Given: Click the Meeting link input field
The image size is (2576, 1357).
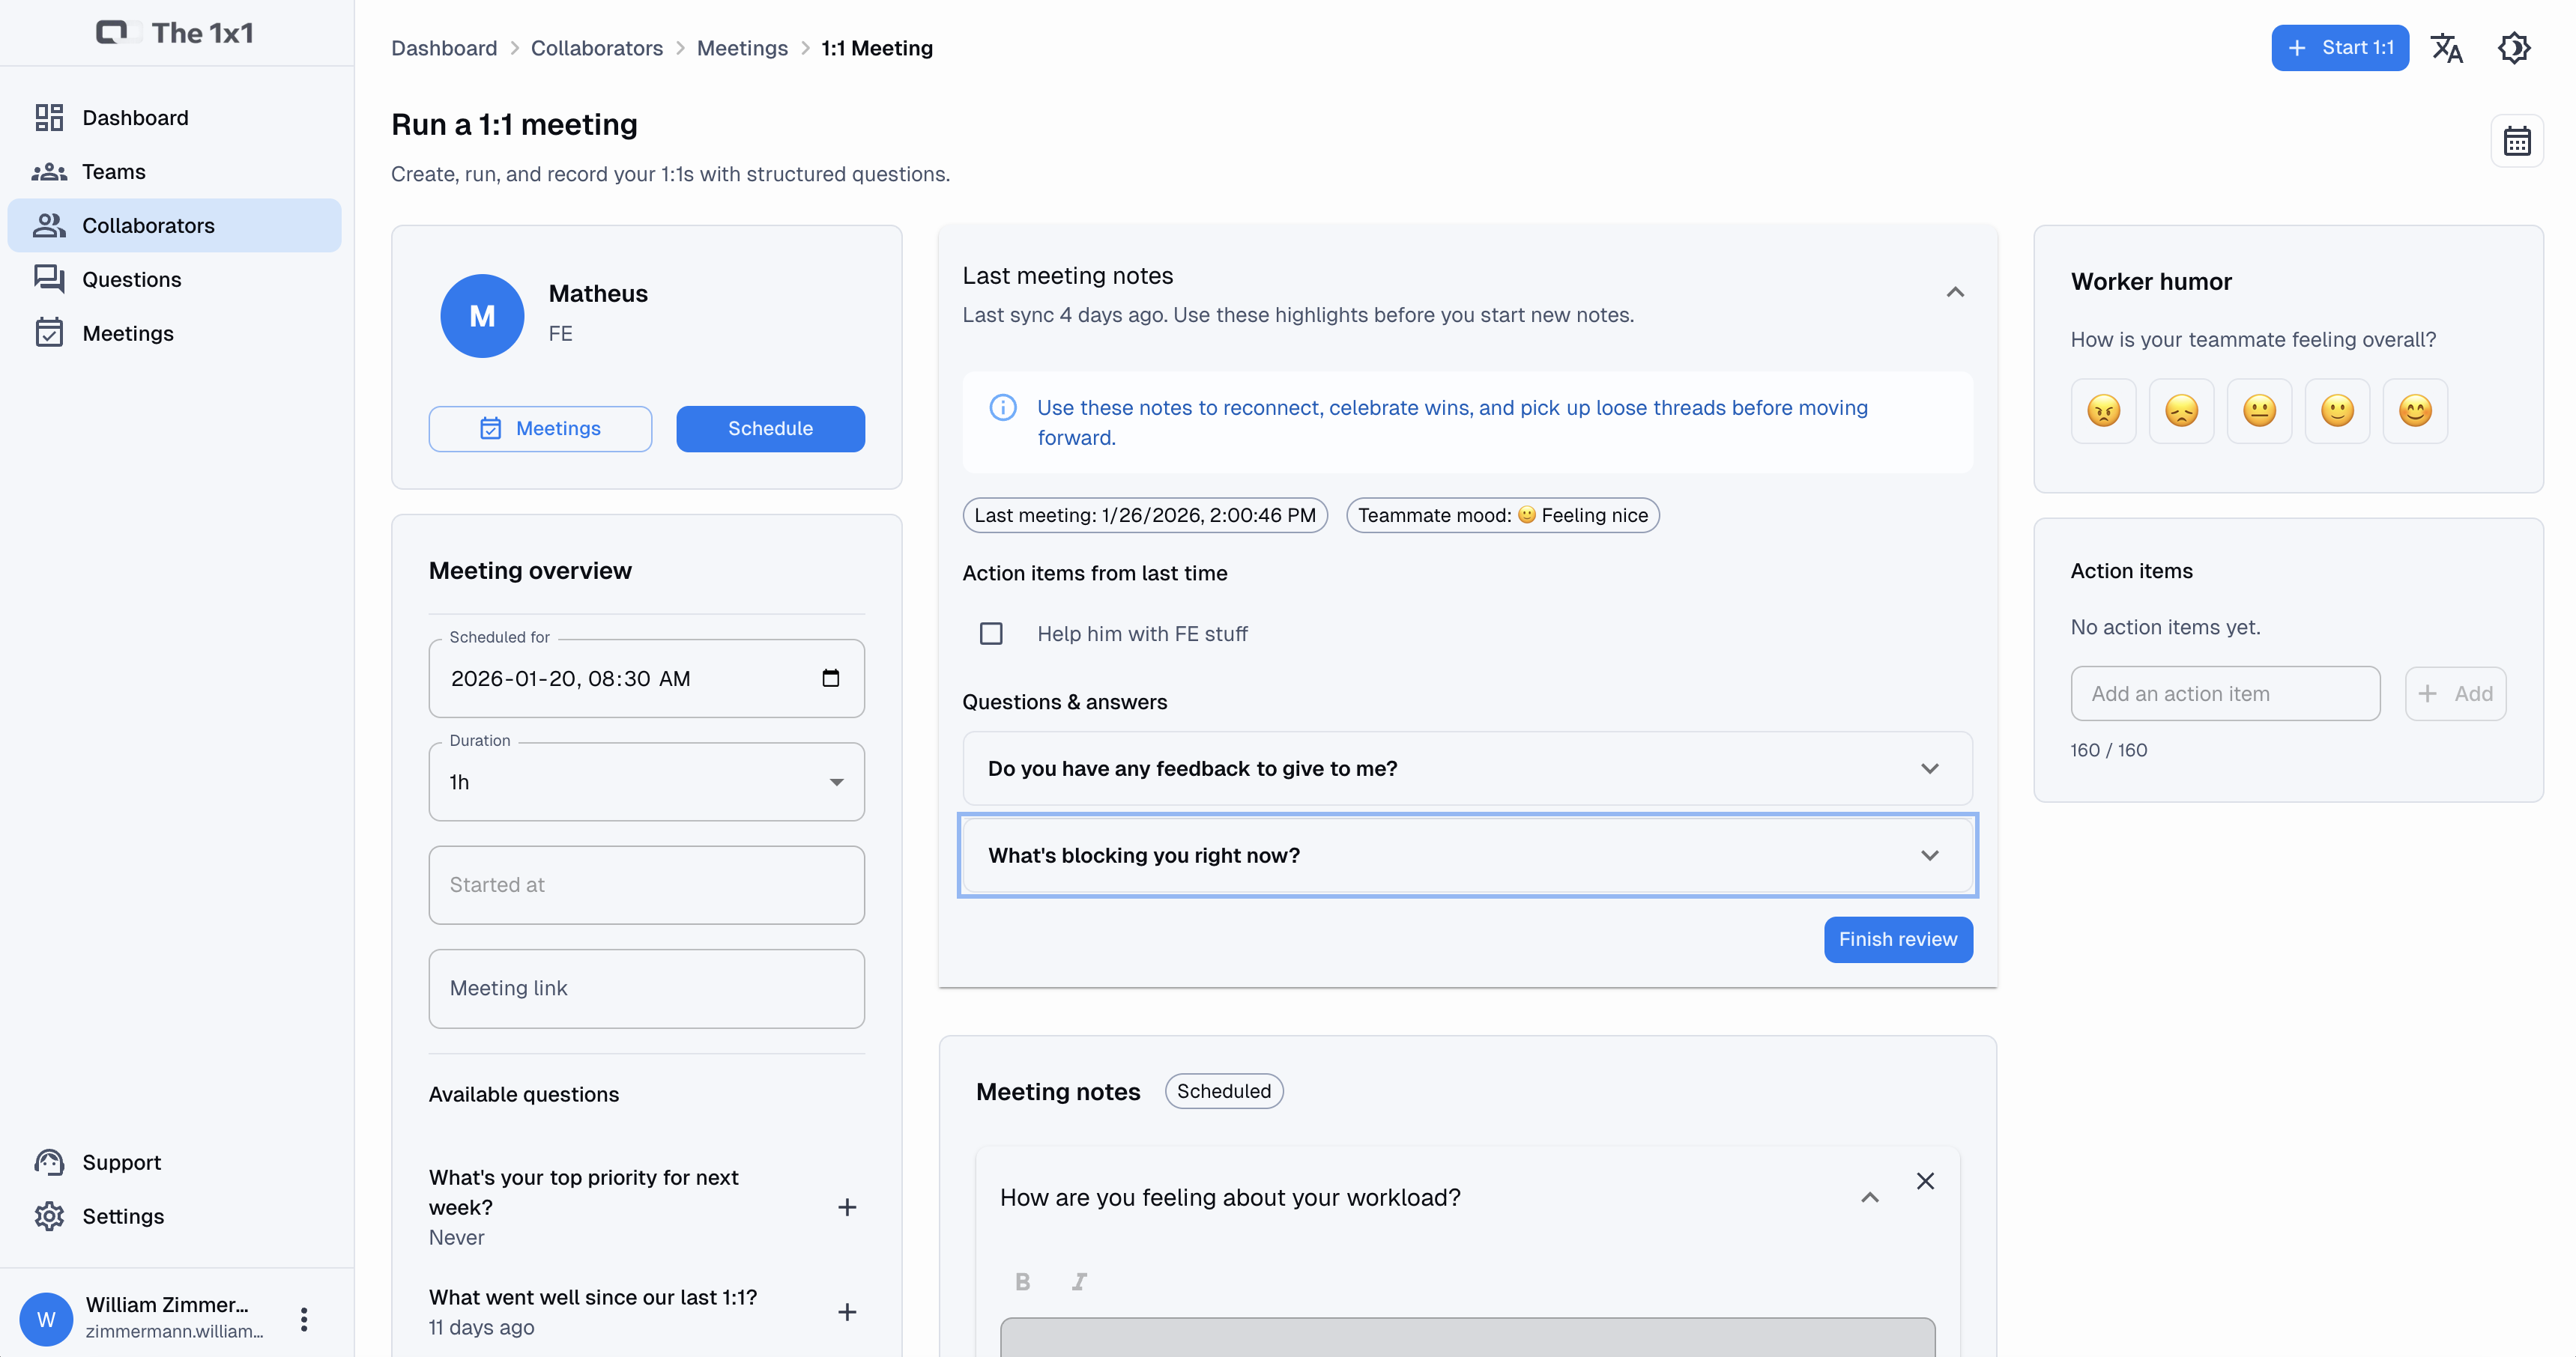Looking at the screenshot, I should 646,989.
